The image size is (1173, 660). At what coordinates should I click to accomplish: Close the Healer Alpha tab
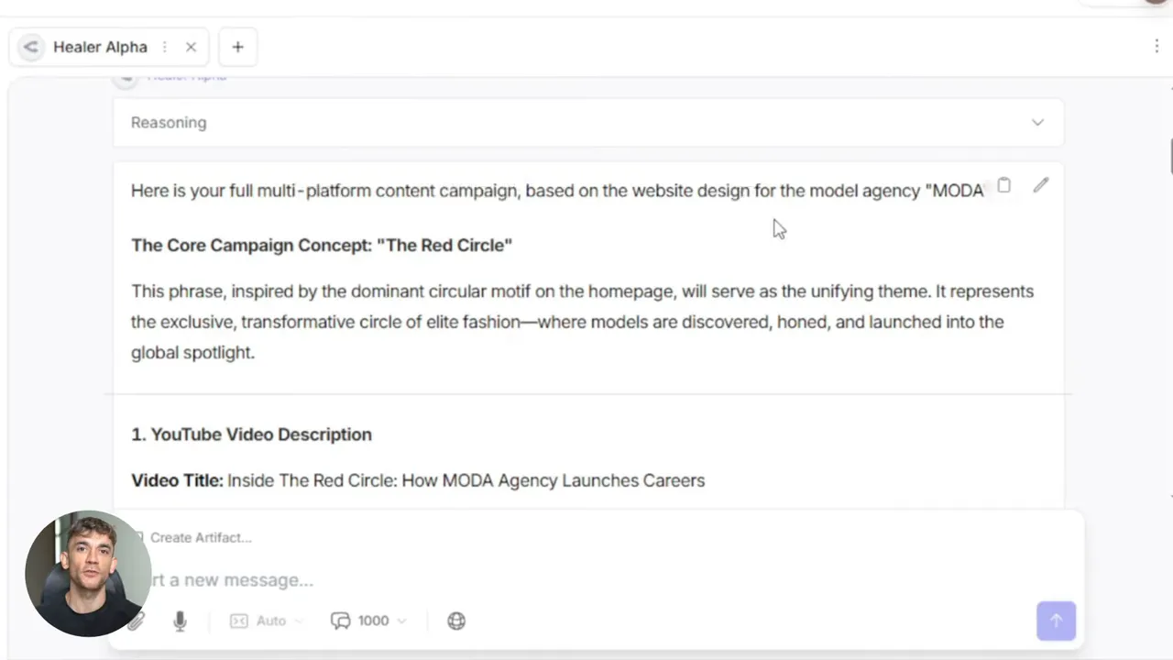pyautogui.click(x=191, y=47)
